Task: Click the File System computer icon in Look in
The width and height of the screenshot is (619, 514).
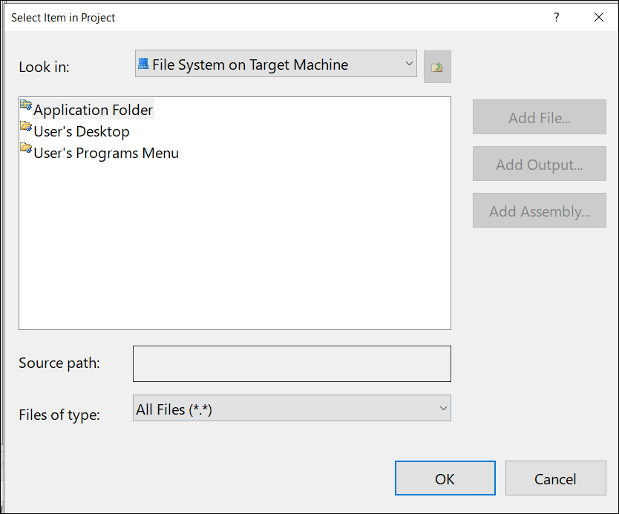Action: (143, 64)
